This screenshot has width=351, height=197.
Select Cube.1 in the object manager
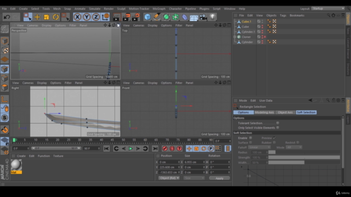click(x=246, y=21)
